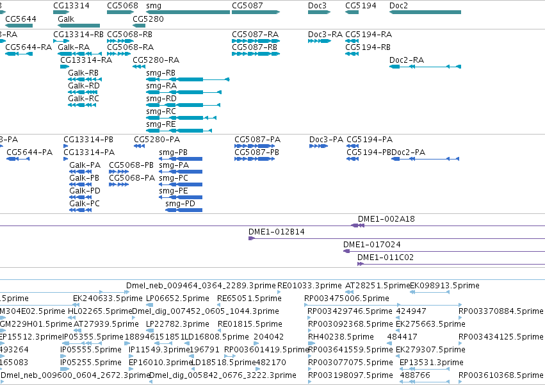The image size is (545, 385).
Task: Select transcript CG13314-RB label
Action: point(78,35)
